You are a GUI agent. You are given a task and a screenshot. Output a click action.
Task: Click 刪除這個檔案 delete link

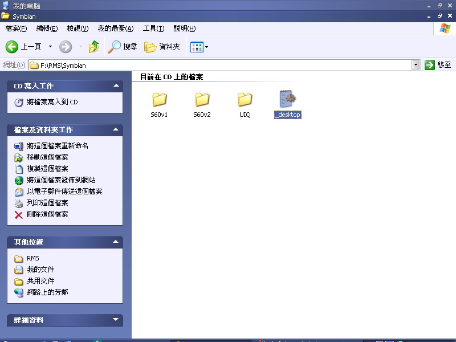pyautogui.click(x=47, y=214)
